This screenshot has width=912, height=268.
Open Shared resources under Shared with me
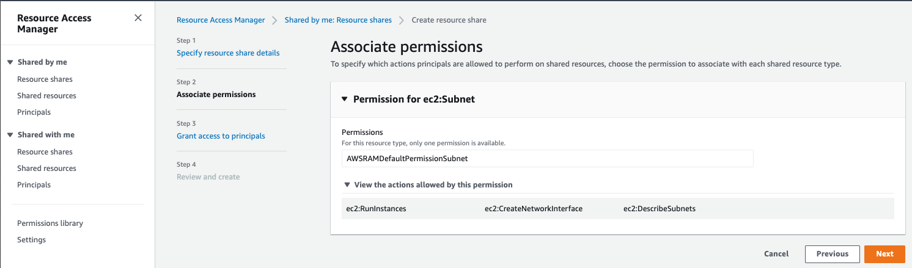click(46, 168)
